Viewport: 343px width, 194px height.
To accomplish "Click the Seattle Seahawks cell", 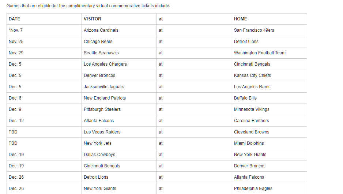I will point(119,53).
